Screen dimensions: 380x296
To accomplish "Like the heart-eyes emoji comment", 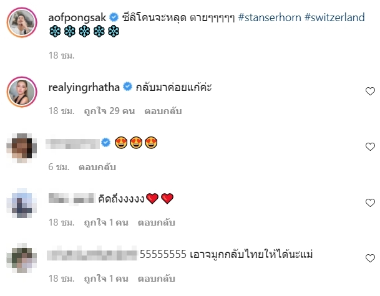I will (370, 146).
